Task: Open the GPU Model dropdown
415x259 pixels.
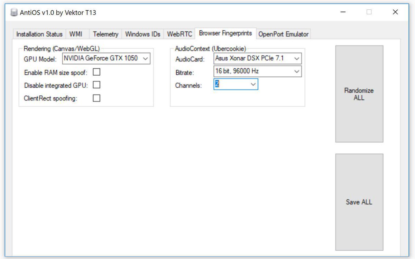Action: coord(106,58)
